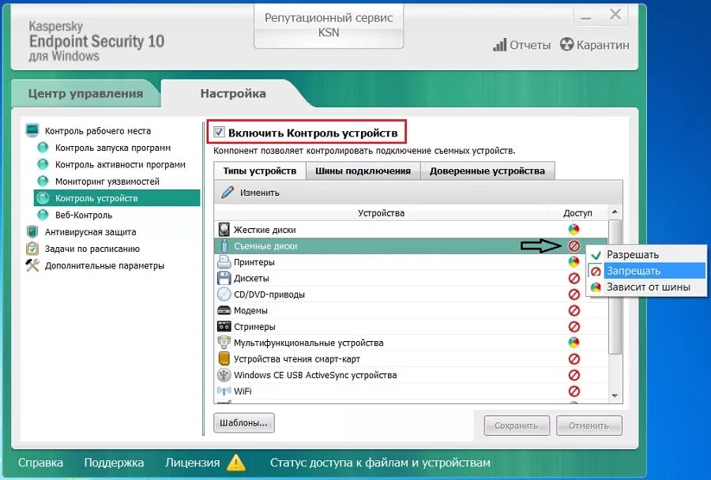711x480 pixels.
Task: Open access dropdown for Дискеты
Action: (x=574, y=278)
